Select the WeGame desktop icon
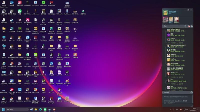200x112 pixels. pyautogui.click(x=12, y=47)
